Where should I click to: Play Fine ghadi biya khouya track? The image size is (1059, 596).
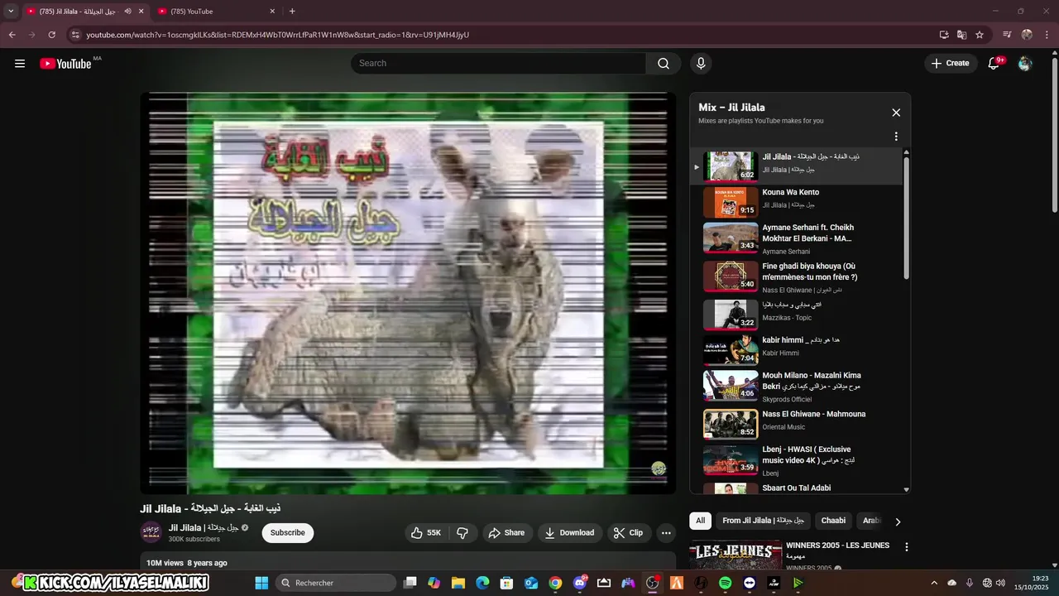click(x=796, y=277)
